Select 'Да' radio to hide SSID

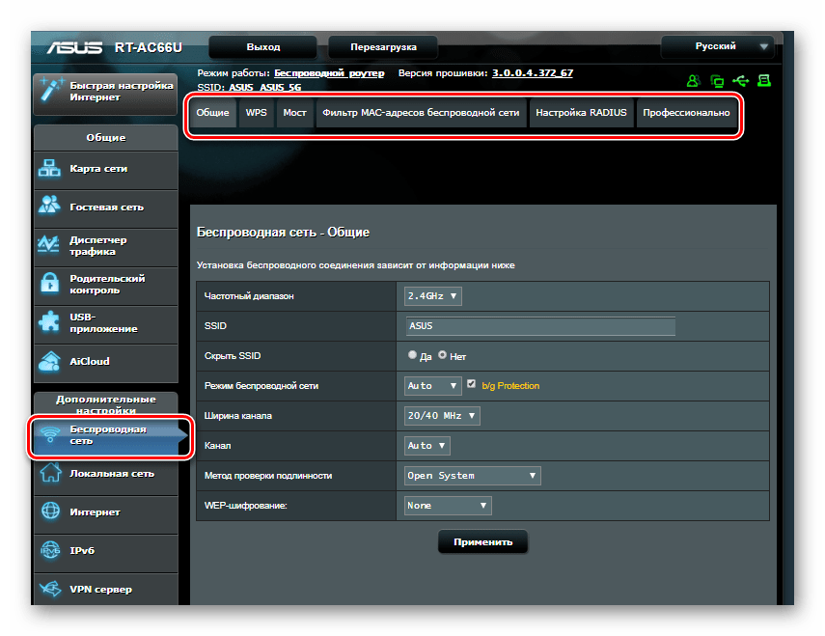(x=413, y=355)
